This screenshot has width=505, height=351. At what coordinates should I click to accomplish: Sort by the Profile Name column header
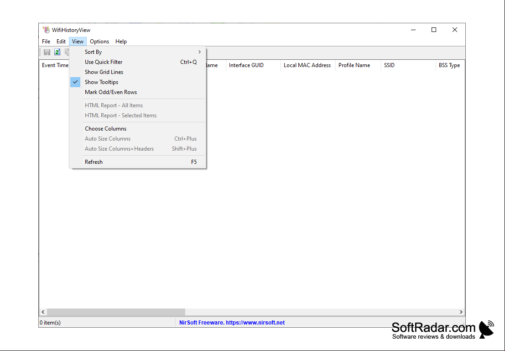(358, 65)
